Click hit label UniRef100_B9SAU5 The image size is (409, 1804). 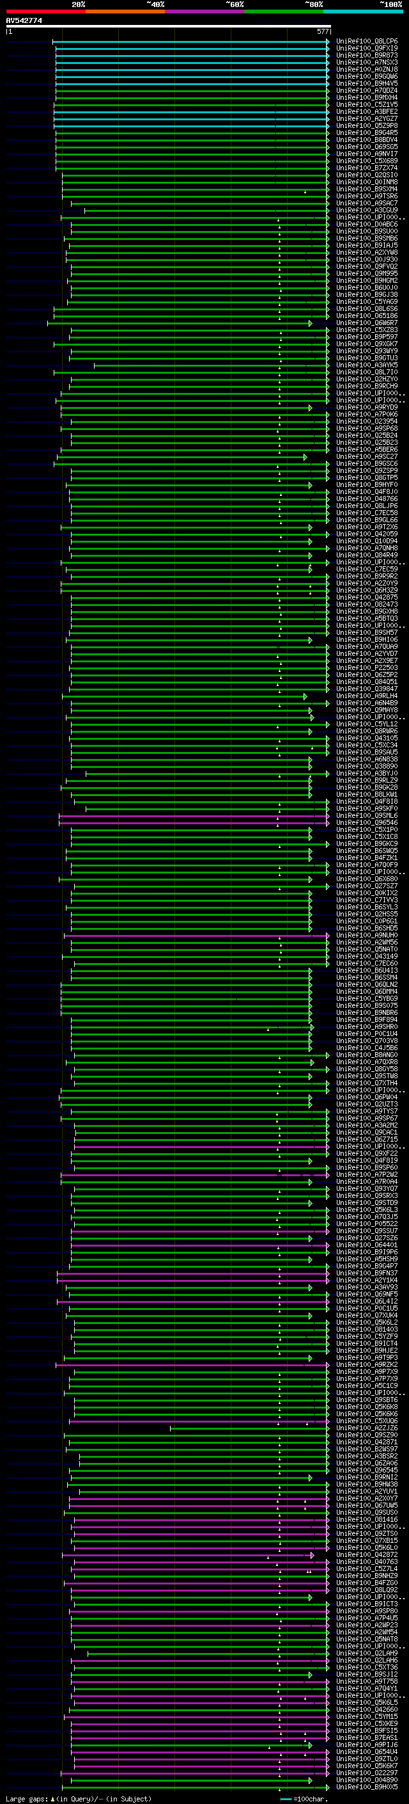(367, 752)
